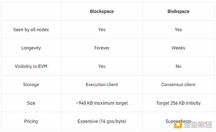
Task: Click the Longevity row label
Action: click(31, 48)
